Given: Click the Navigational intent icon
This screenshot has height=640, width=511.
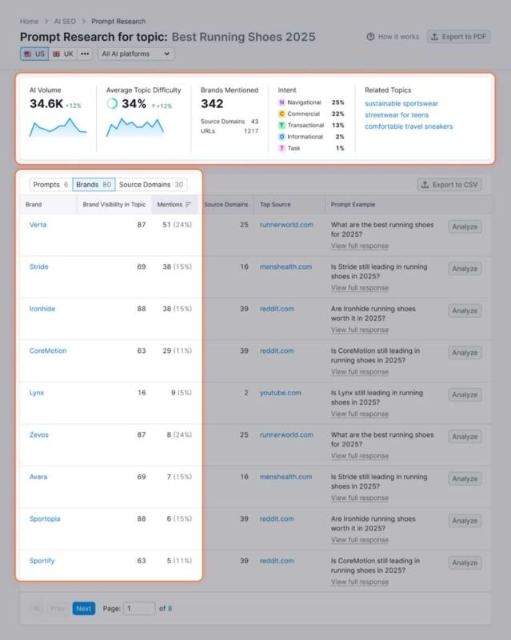Looking at the screenshot, I should [281, 102].
